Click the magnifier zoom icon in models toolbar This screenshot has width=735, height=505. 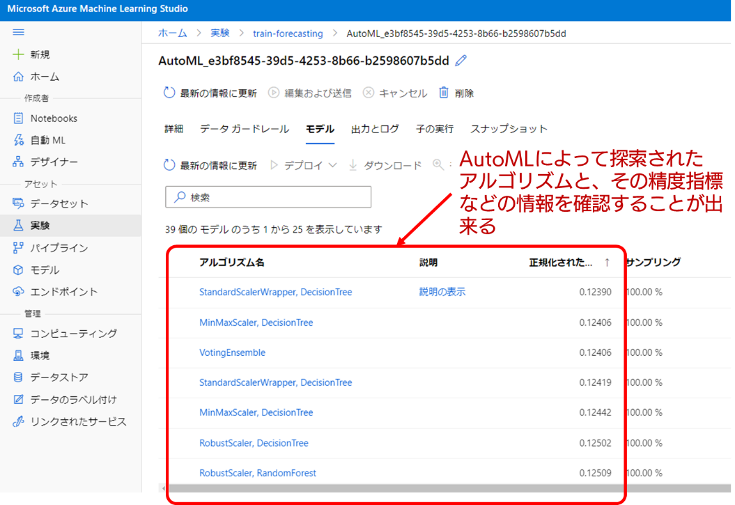pos(438,164)
